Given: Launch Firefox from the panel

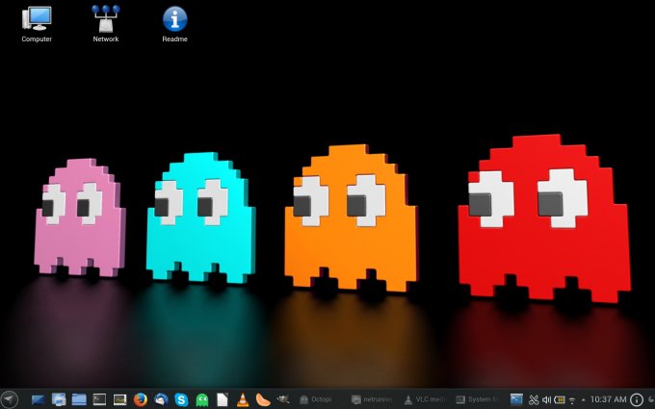Looking at the screenshot, I should 141,399.
